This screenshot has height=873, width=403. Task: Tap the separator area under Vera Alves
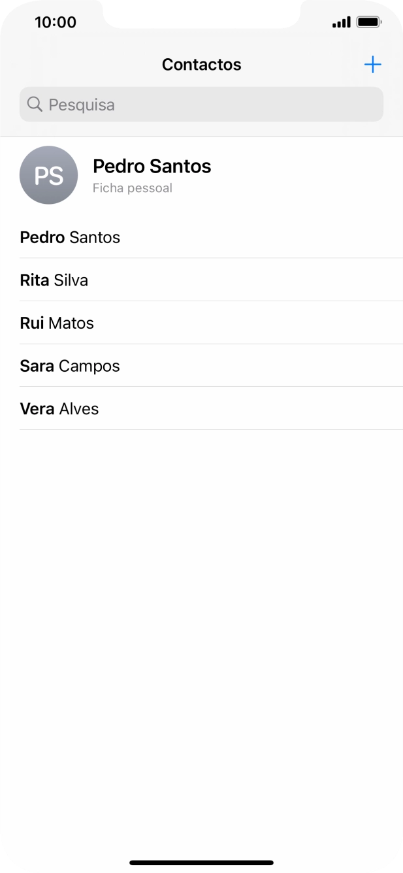point(201,428)
